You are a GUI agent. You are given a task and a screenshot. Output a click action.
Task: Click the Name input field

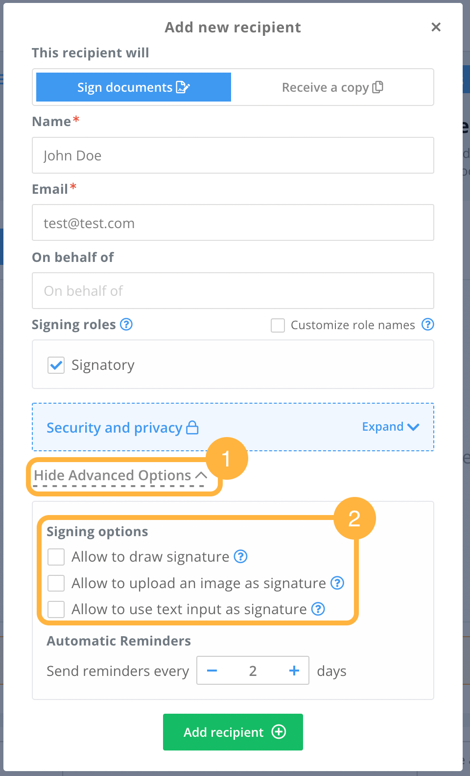coord(233,155)
